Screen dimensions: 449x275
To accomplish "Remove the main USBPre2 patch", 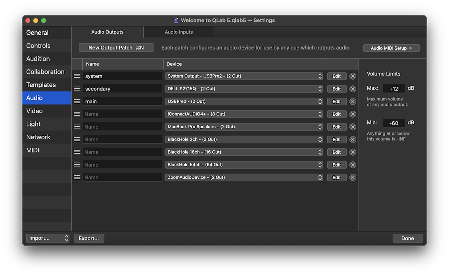I will (x=353, y=101).
